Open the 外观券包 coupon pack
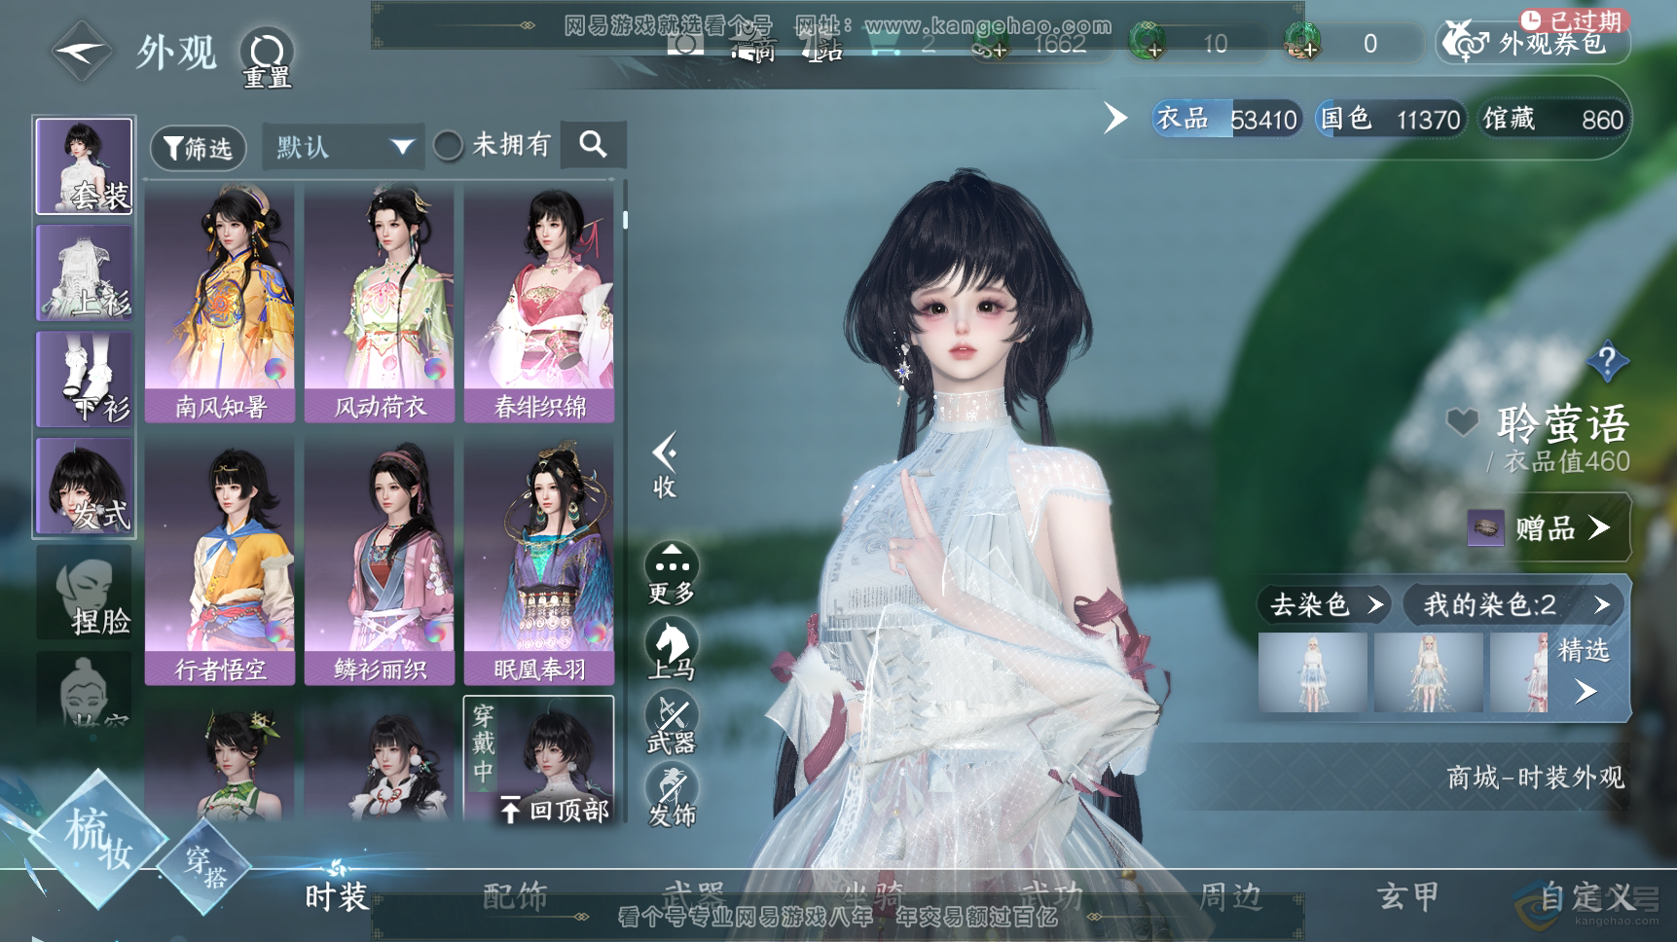Image resolution: width=1677 pixels, height=942 pixels. pos(1533,43)
